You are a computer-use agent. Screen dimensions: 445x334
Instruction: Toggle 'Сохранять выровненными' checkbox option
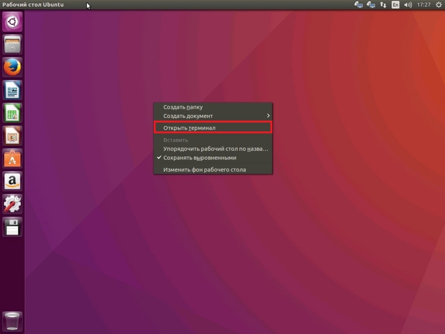199,158
